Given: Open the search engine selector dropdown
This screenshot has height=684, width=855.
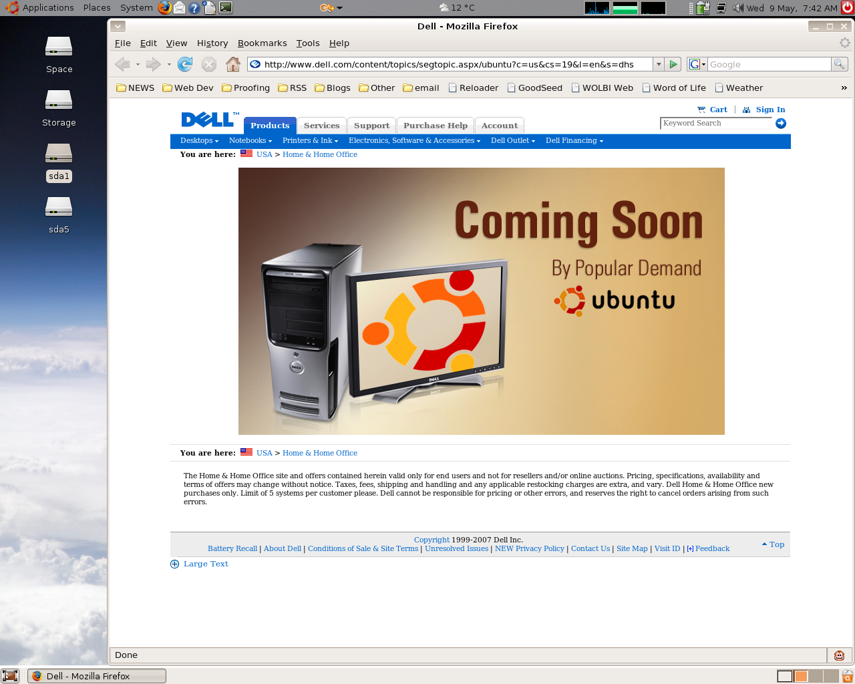Looking at the screenshot, I should (697, 64).
